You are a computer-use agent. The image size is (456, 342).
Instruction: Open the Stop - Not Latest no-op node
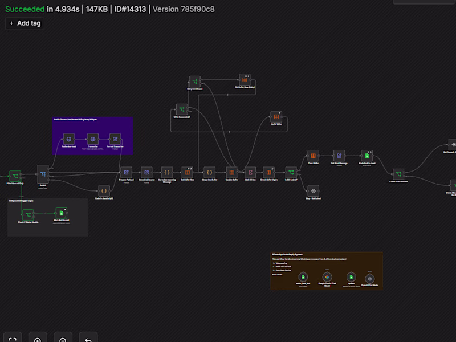(313, 191)
